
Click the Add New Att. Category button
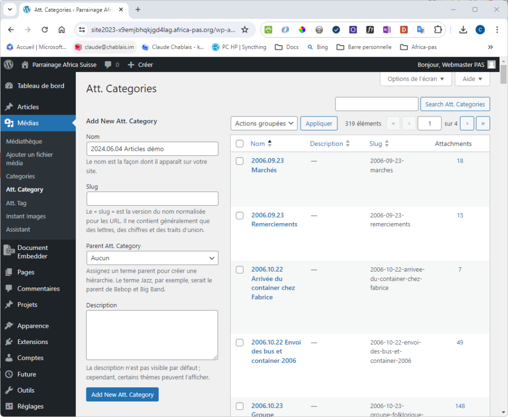[x=122, y=395]
